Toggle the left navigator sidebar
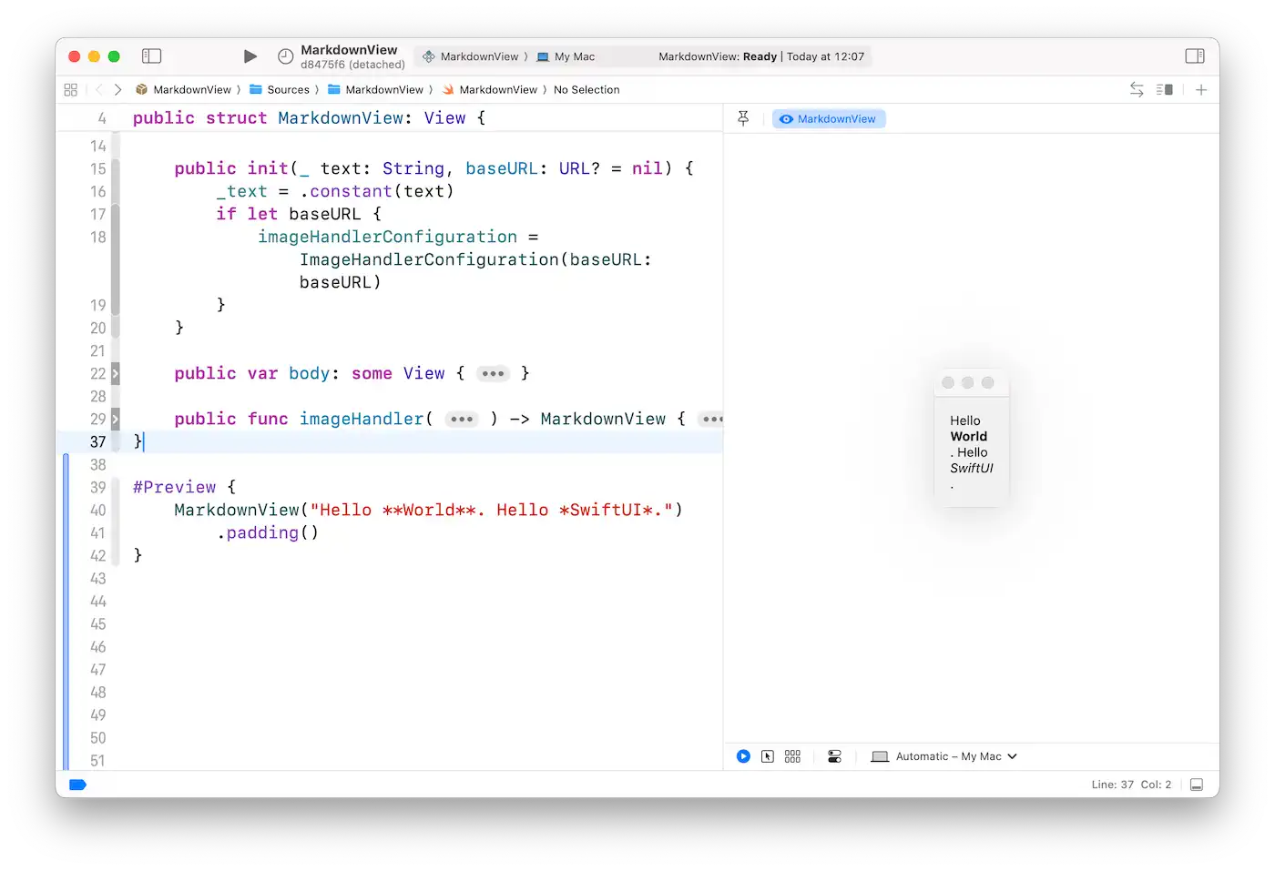This screenshot has height=871, width=1275. (x=152, y=56)
